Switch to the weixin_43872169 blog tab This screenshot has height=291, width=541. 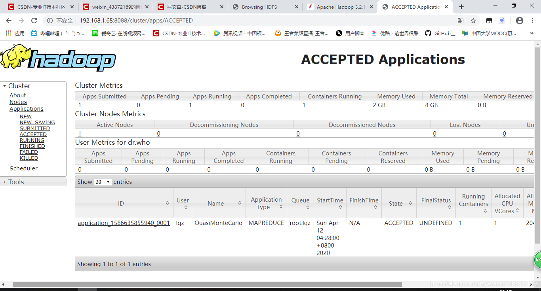115,7
